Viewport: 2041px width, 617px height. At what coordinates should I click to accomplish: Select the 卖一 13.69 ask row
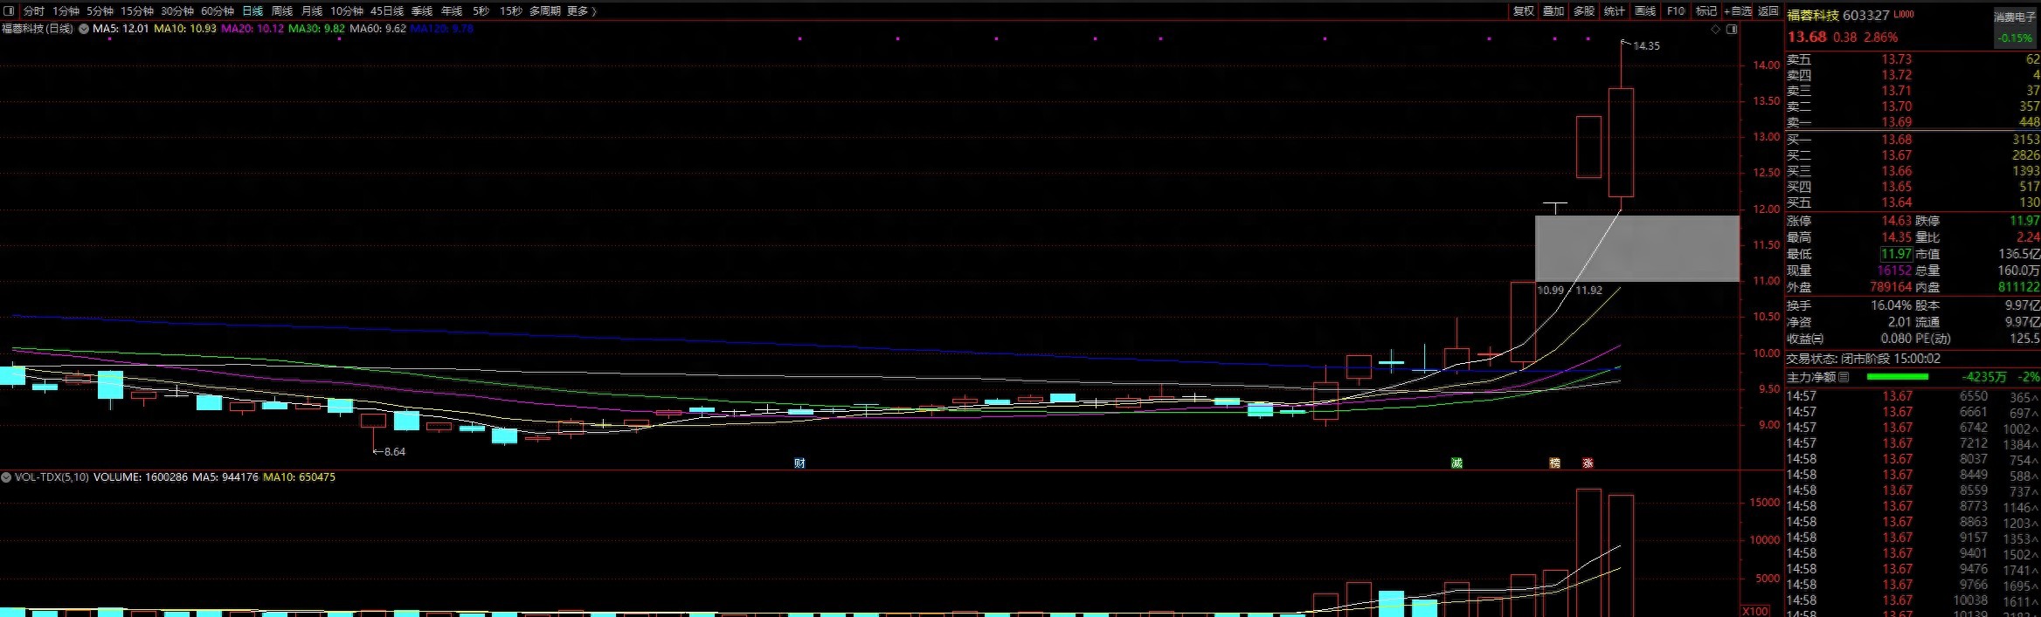pyautogui.click(x=1913, y=122)
